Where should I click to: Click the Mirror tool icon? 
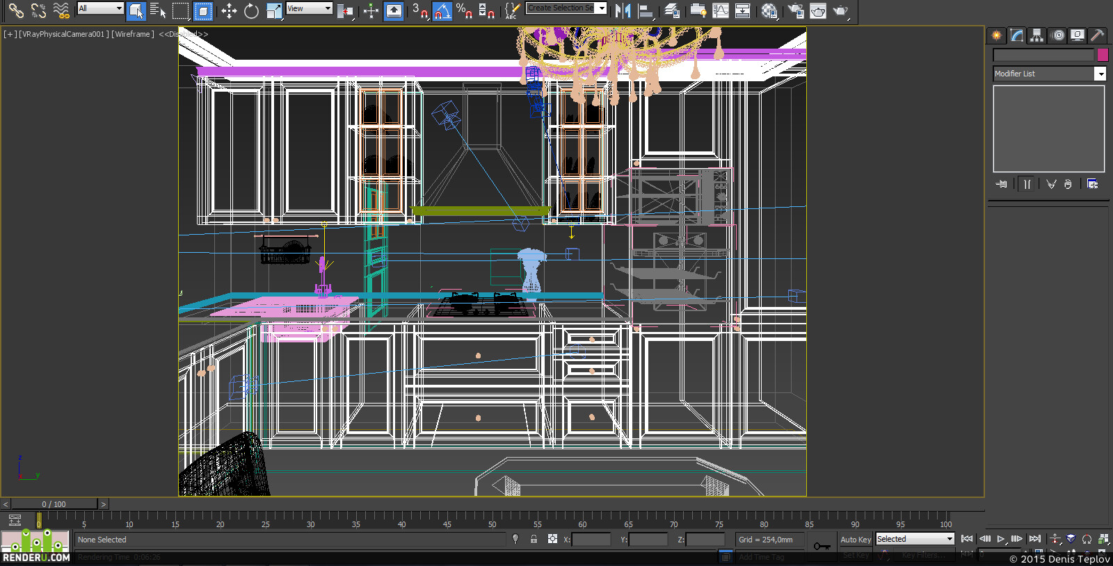pos(623,10)
